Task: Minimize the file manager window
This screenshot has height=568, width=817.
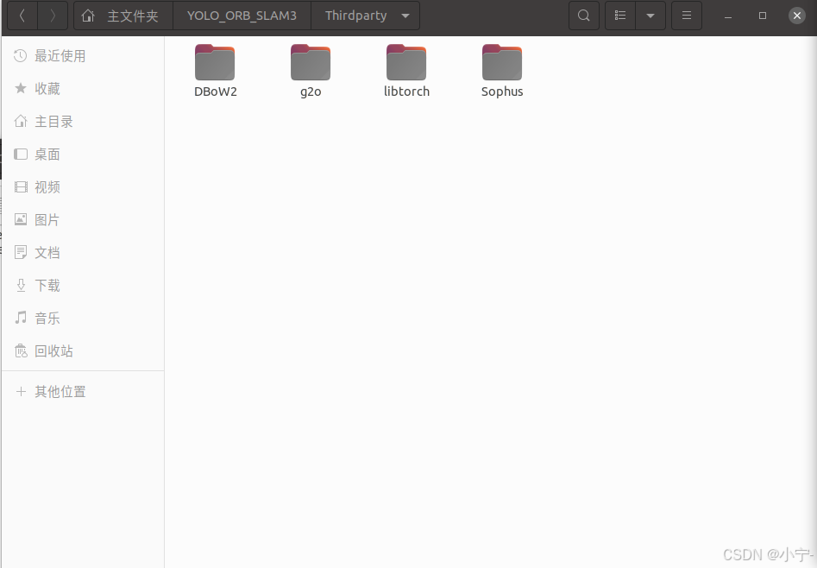Action: pos(728,16)
